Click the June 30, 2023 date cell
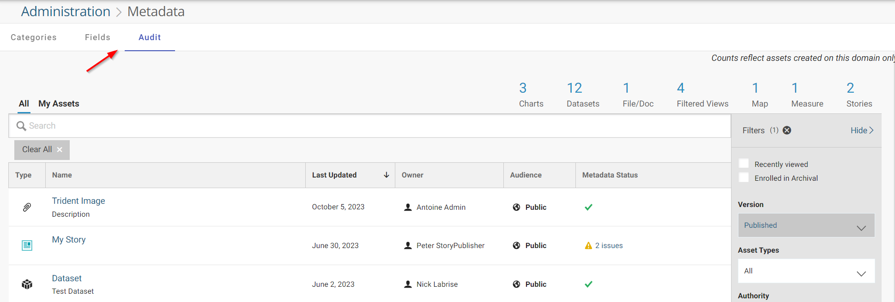This screenshot has height=302, width=895. click(x=335, y=246)
